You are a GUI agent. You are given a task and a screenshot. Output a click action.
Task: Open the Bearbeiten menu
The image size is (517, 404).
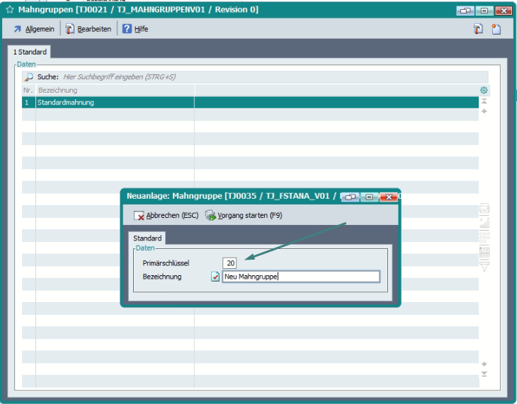tap(88, 29)
